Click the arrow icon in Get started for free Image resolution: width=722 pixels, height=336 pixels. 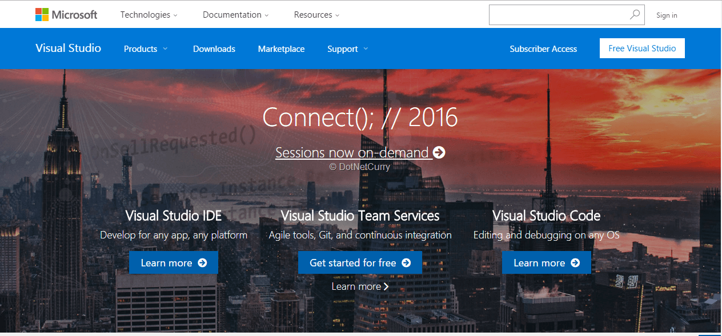point(406,263)
